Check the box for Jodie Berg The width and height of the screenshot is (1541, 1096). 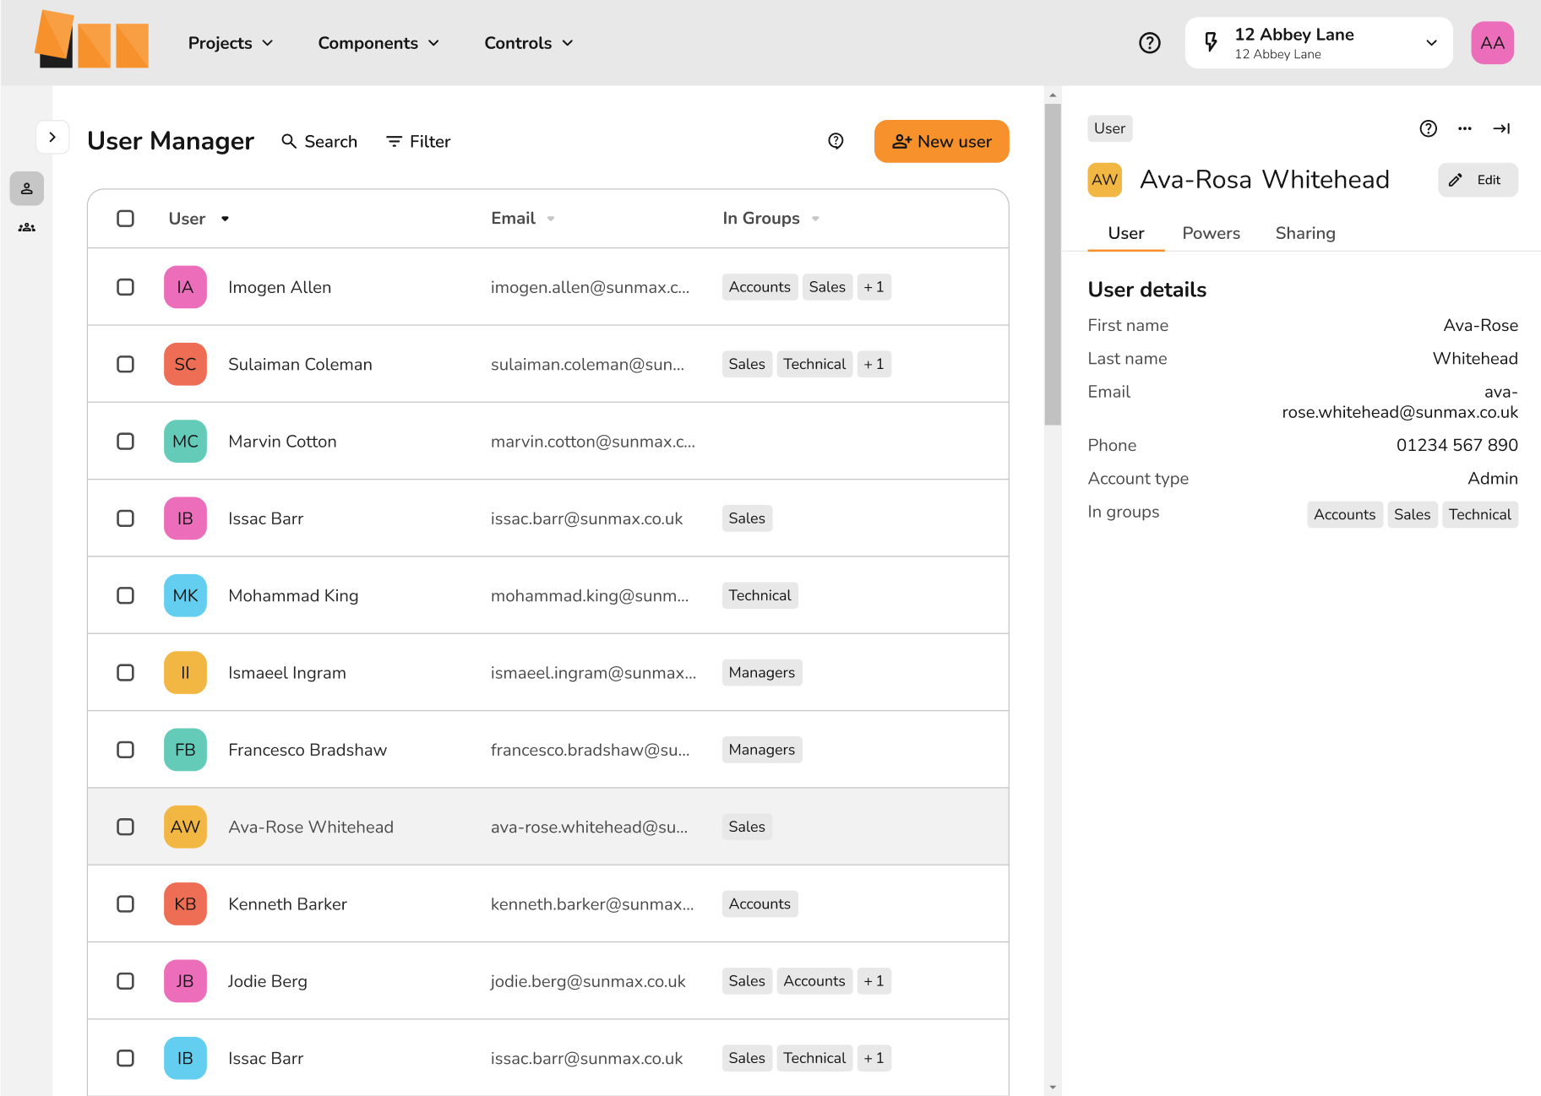click(x=125, y=981)
